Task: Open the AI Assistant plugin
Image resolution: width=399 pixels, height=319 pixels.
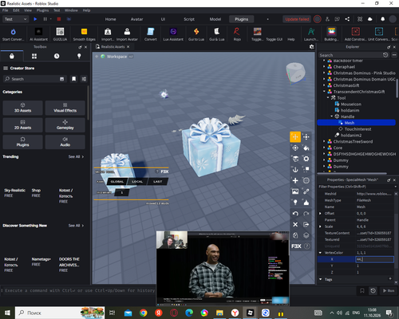Action: coord(38,34)
